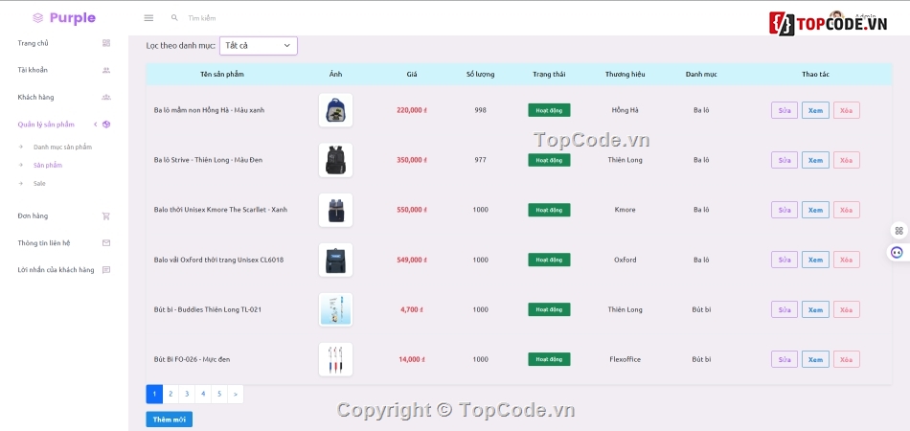Click the arrow beside Sale
Screen dimensions: 910x431
pyautogui.click(x=21, y=183)
